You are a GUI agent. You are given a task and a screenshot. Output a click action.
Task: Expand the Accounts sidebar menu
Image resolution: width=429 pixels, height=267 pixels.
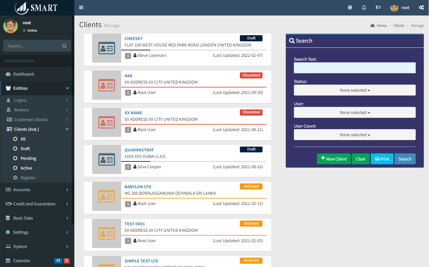22,190
